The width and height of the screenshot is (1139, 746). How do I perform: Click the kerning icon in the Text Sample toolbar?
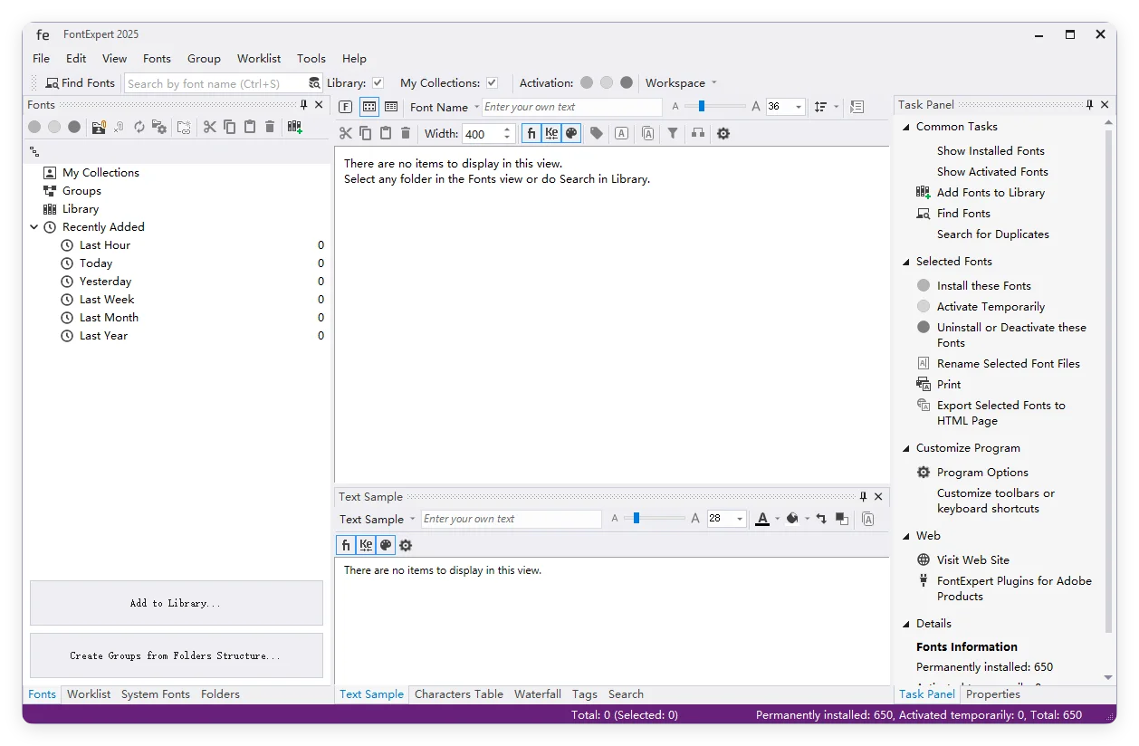coord(365,544)
